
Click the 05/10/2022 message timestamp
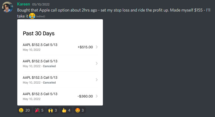[41, 4]
